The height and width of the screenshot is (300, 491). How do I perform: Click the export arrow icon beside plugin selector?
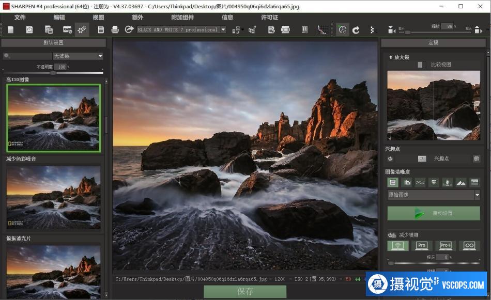point(129,30)
